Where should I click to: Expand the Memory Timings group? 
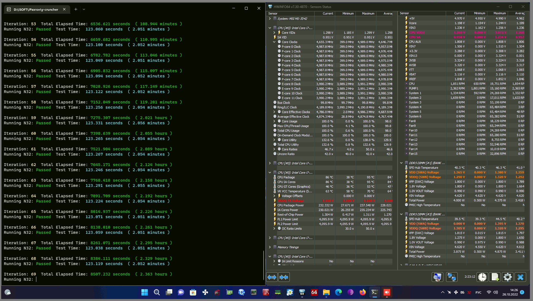coord(270,247)
